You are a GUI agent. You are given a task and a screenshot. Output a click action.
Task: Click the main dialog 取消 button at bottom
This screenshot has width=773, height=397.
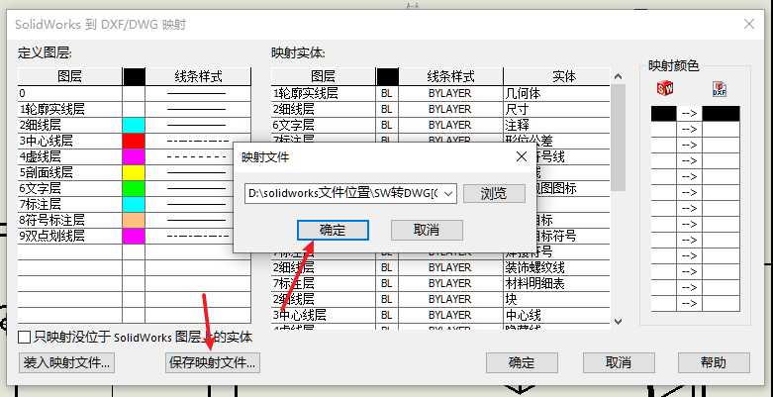coord(619,362)
